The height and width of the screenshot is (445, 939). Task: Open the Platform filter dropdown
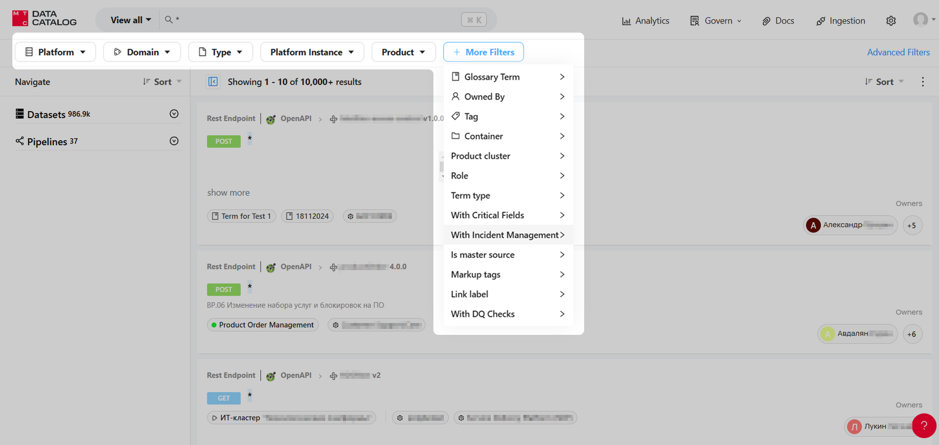[x=55, y=52]
